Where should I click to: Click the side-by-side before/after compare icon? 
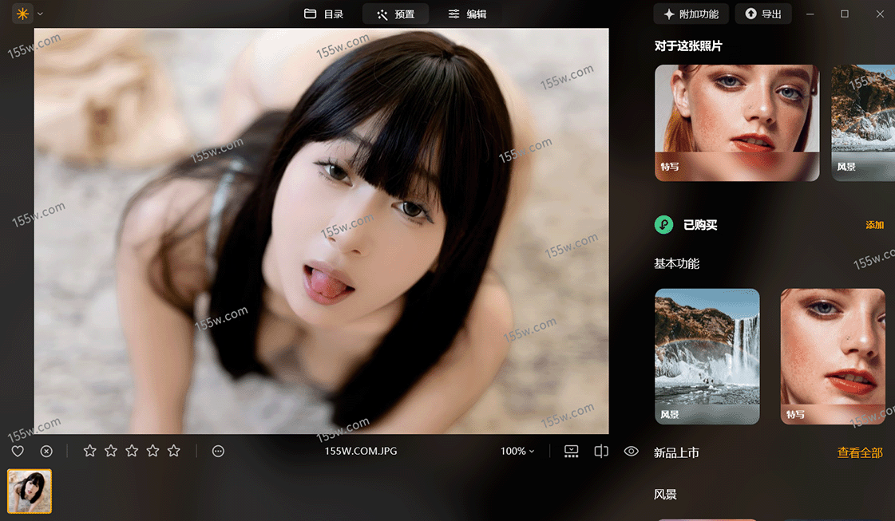pyautogui.click(x=601, y=451)
